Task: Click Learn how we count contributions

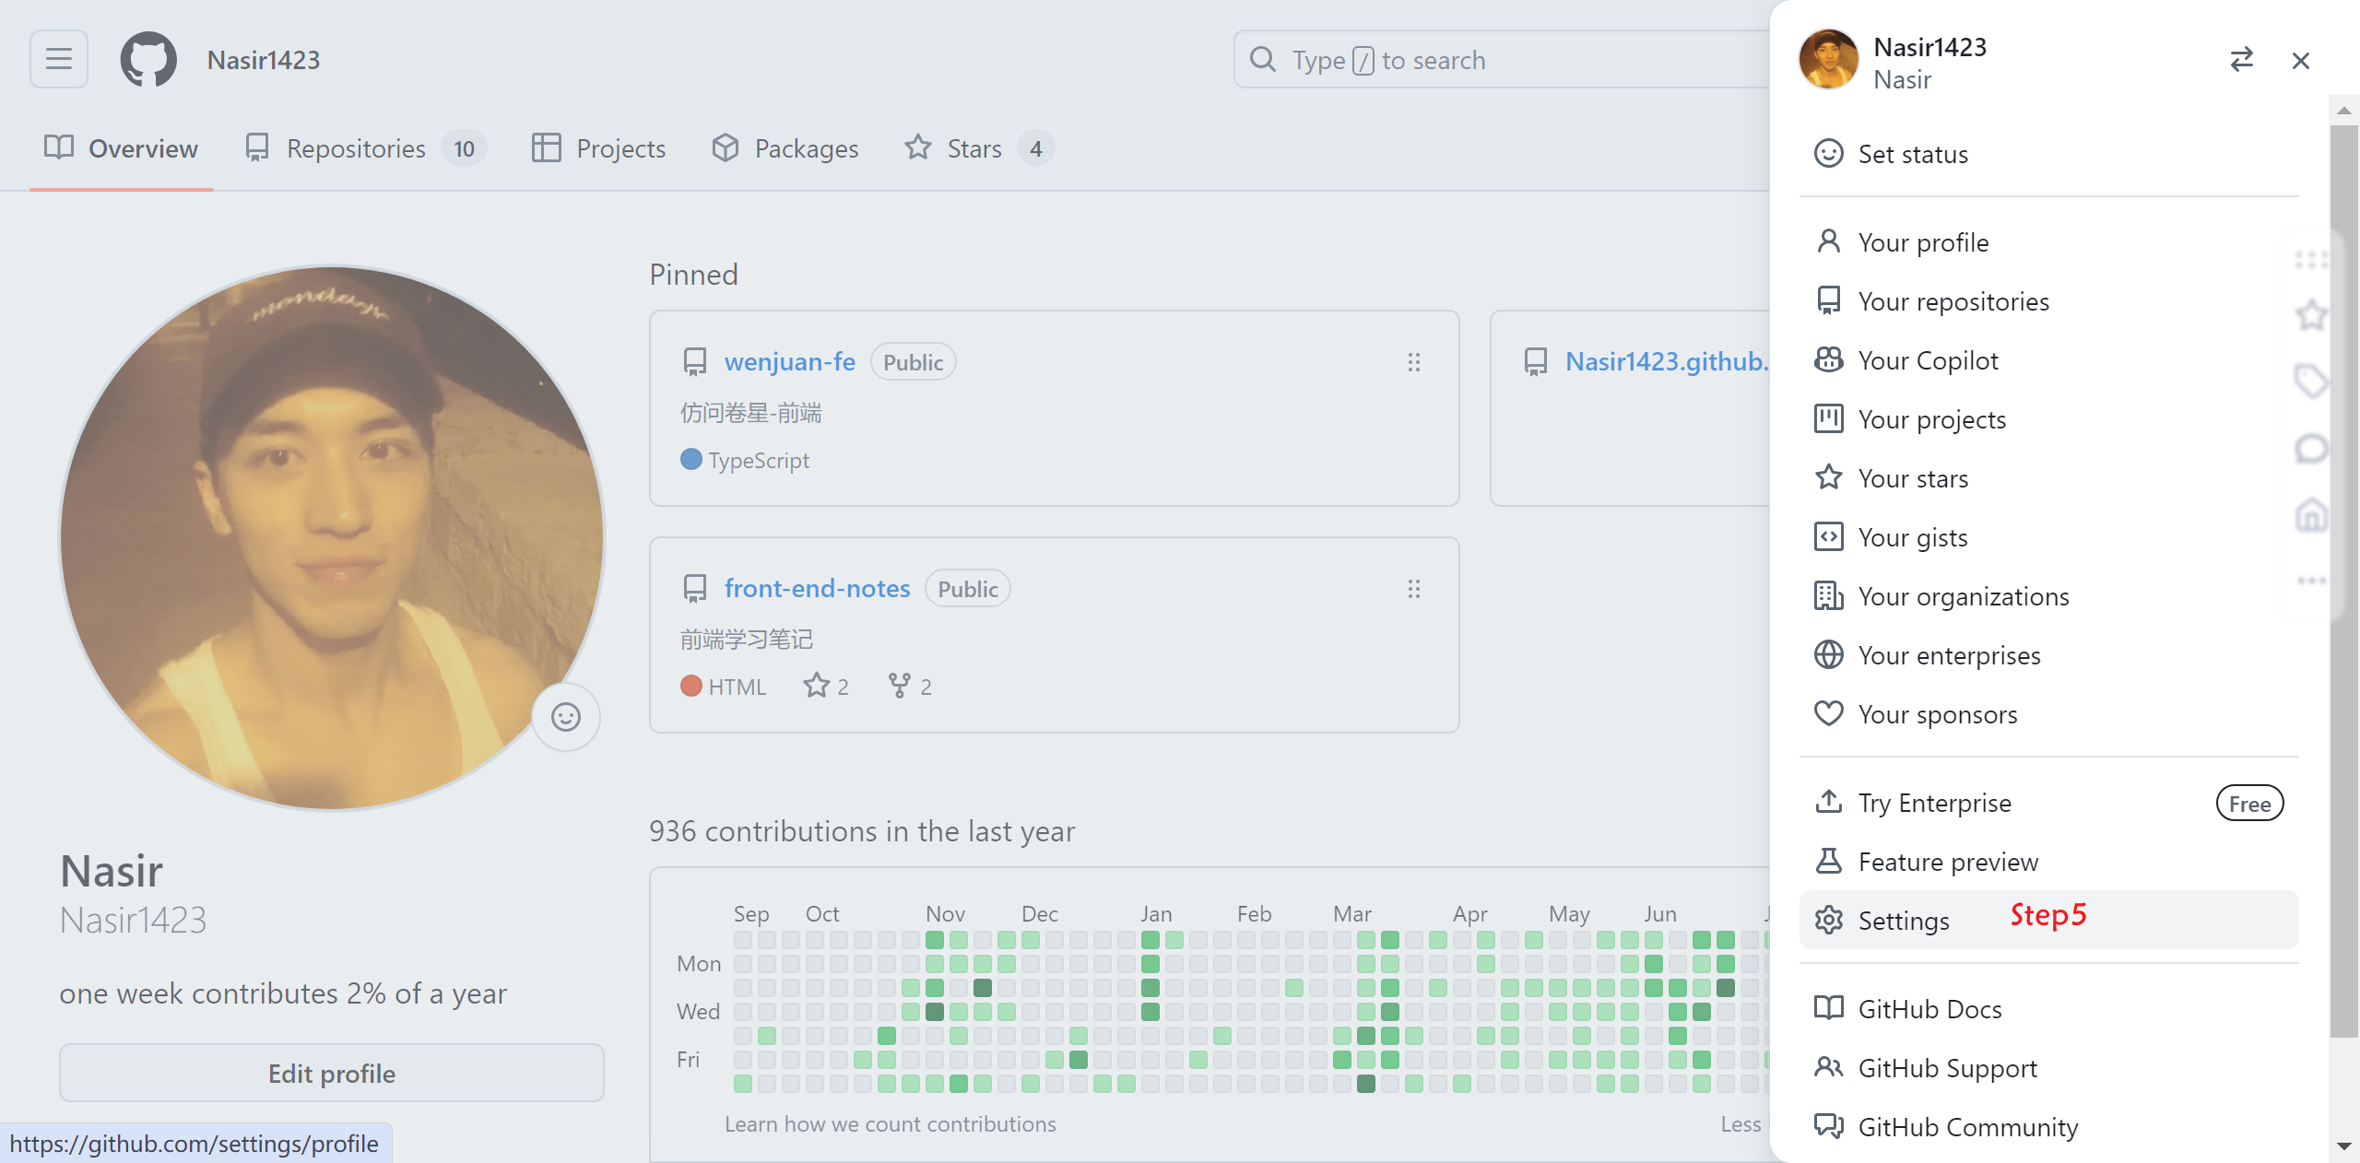Action: click(x=891, y=1124)
